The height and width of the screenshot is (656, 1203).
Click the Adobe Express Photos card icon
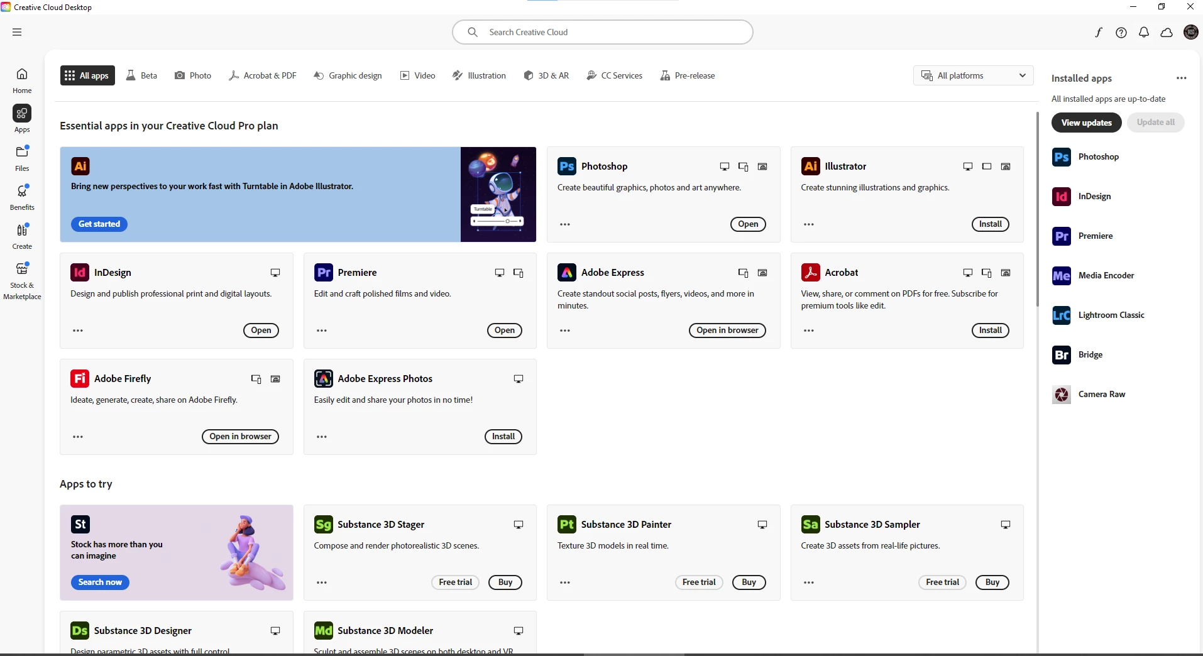pyautogui.click(x=323, y=378)
